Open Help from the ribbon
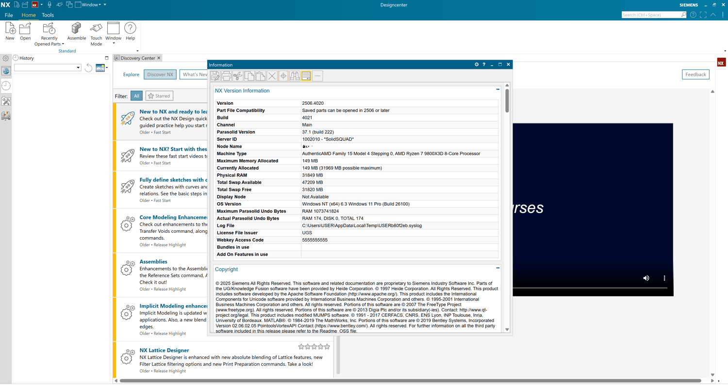Viewport: 728px width, 390px height. coord(130,31)
